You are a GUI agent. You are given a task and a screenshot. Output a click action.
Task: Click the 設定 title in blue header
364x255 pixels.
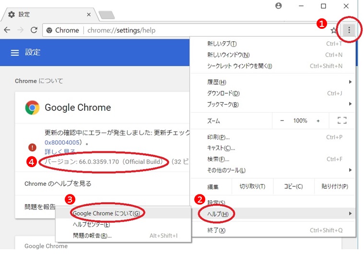click(33, 52)
